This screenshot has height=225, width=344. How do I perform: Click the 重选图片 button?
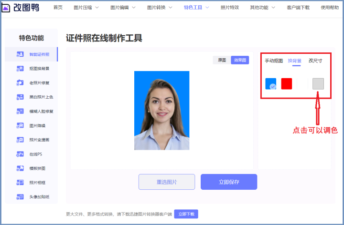pos(167,182)
